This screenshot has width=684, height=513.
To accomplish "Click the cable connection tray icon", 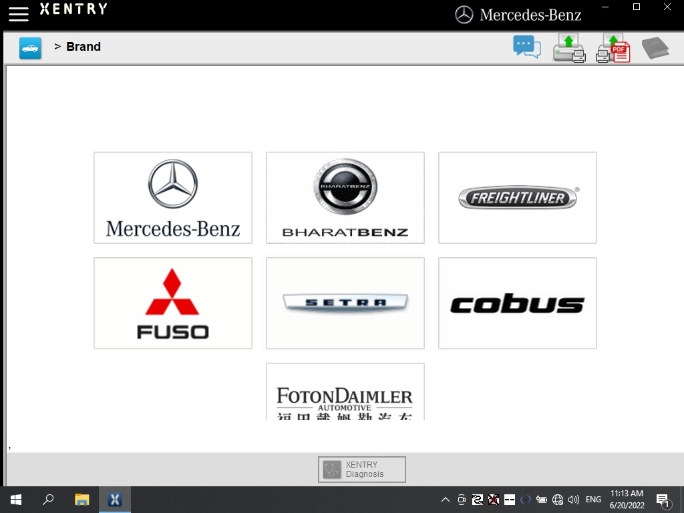I will coord(478,500).
